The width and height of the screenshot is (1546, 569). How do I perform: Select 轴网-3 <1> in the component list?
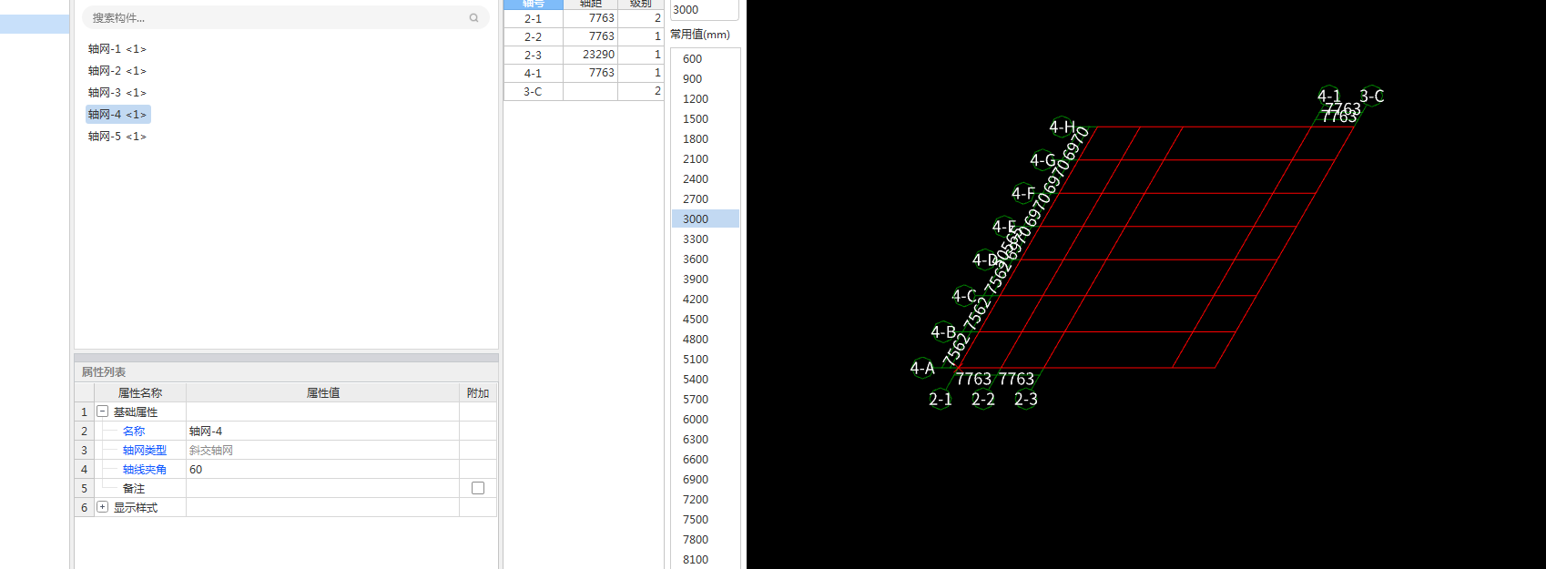(x=117, y=93)
